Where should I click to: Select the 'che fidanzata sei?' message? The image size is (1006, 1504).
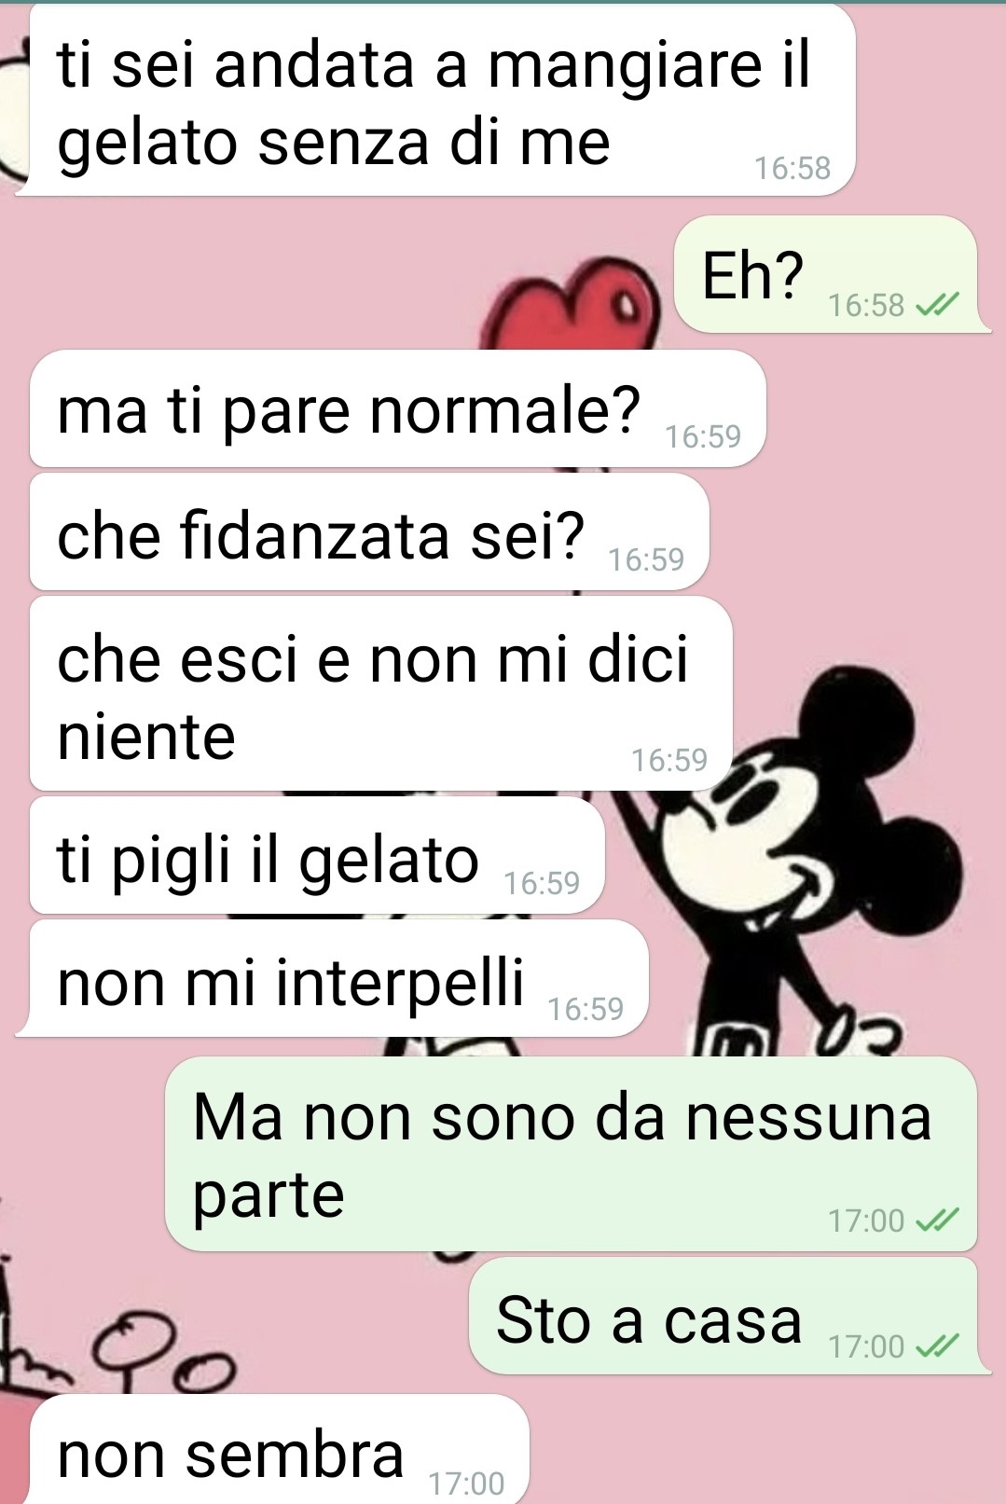[369, 532]
